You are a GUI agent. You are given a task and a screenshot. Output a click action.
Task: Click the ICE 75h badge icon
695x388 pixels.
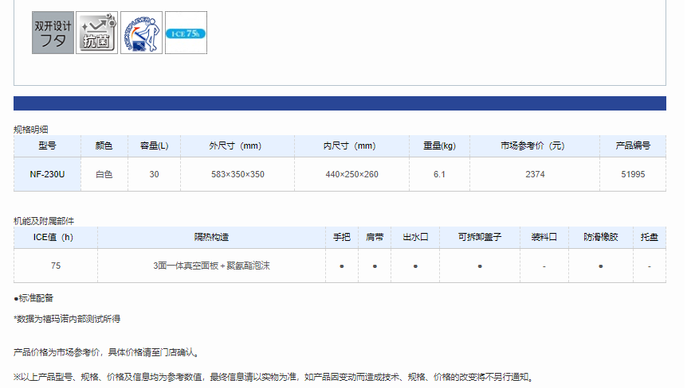coord(186,33)
